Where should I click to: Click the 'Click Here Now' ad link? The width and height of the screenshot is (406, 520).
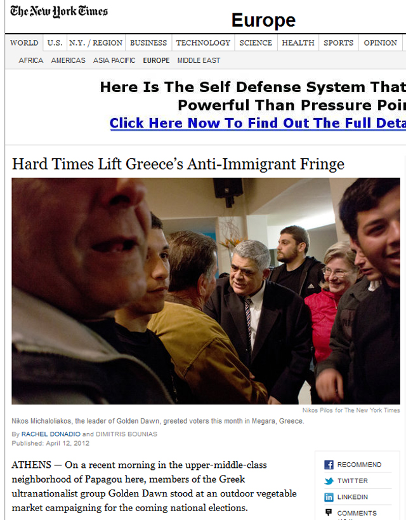click(258, 123)
